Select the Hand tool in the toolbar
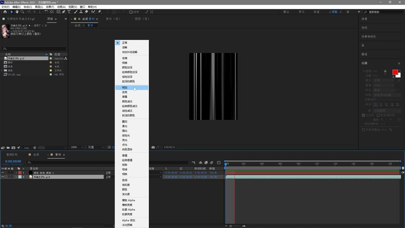Screen dimensions: 405x228 coord(17,12)
